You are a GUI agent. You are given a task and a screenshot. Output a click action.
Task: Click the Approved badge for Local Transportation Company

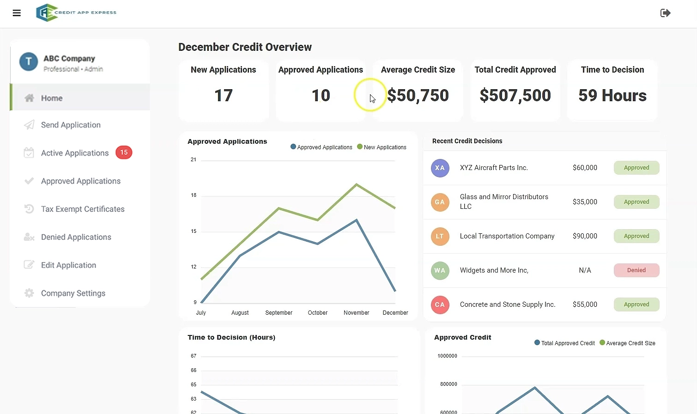pos(636,236)
